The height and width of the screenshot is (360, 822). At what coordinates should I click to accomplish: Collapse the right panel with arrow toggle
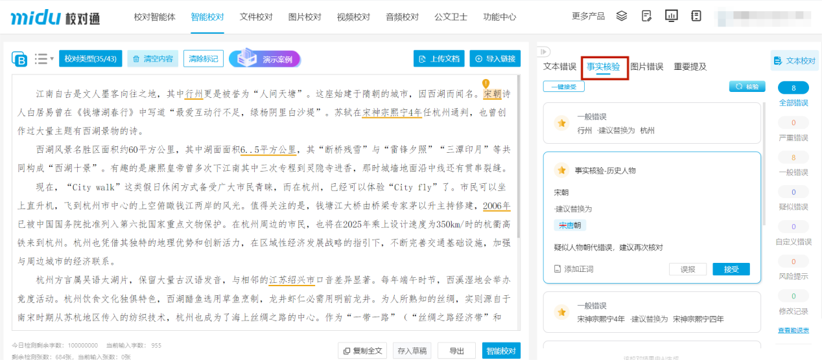(545, 51)
